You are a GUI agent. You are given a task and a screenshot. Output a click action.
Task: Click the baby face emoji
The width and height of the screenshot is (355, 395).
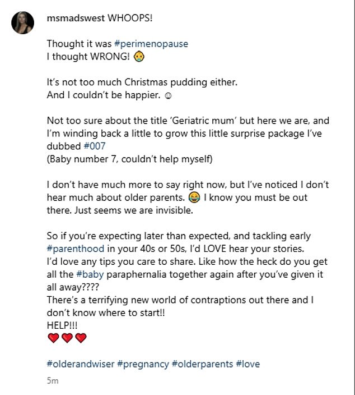139,57
